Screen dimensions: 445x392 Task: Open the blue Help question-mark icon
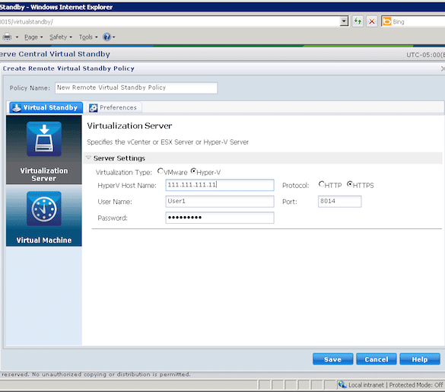tap(106, 37)
